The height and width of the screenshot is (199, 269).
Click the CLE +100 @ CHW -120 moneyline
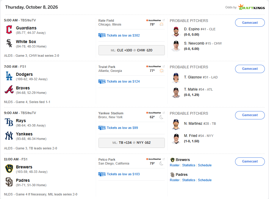[x=132, y=50]
